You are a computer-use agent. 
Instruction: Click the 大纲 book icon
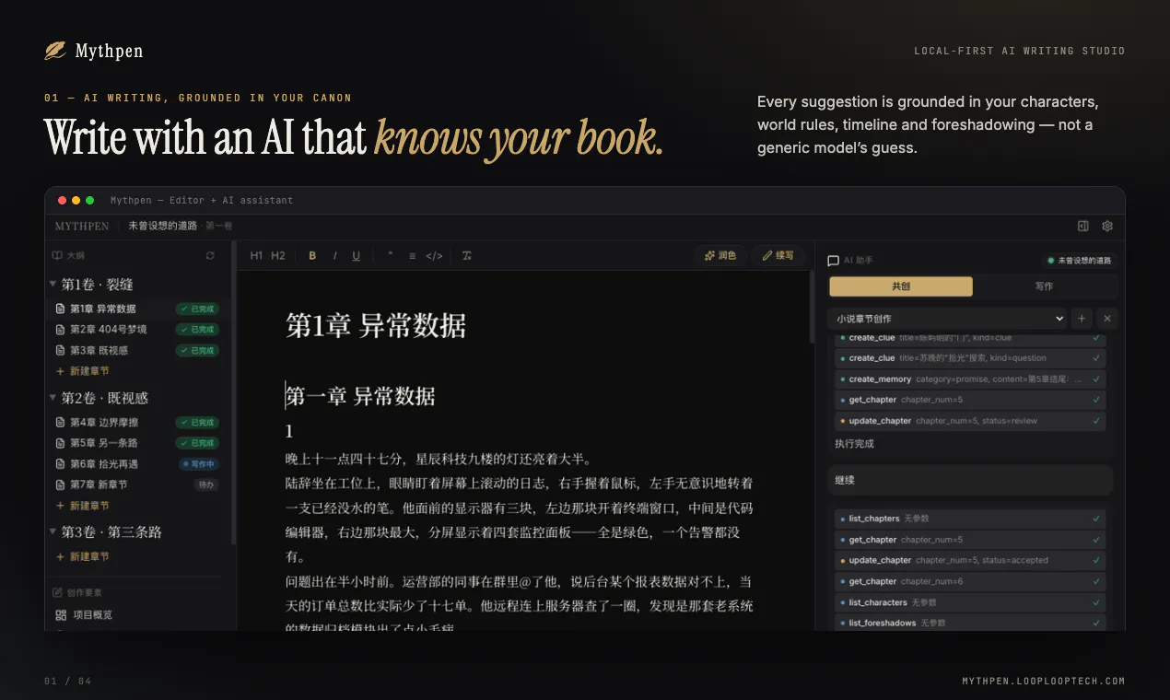click(x=57, y=255)
